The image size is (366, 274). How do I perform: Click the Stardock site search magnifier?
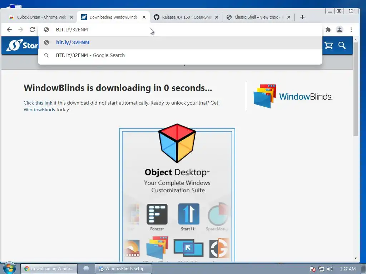[342, 45]
